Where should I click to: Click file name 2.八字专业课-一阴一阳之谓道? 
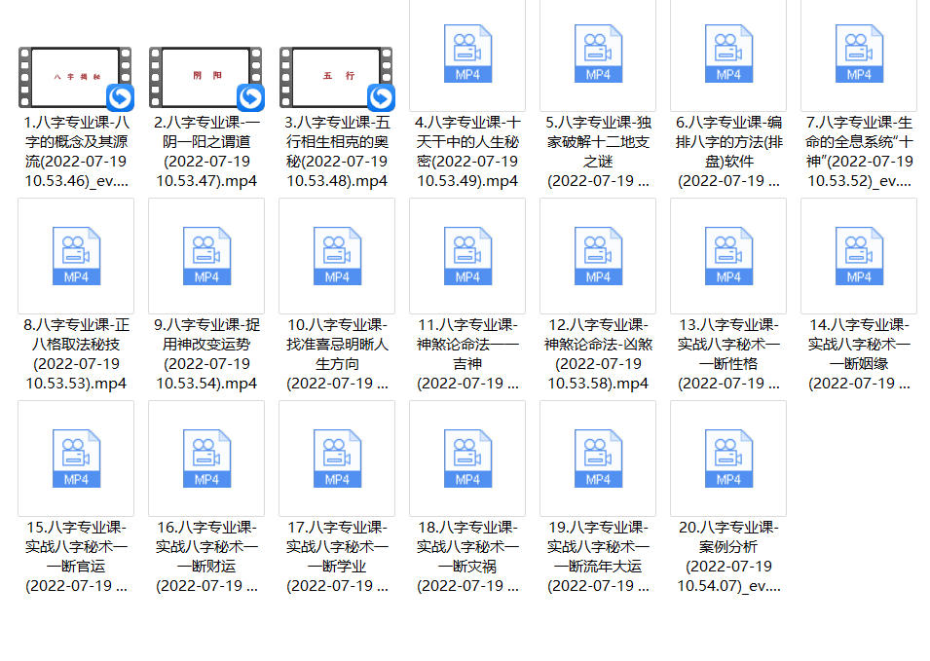pos(206,152)
